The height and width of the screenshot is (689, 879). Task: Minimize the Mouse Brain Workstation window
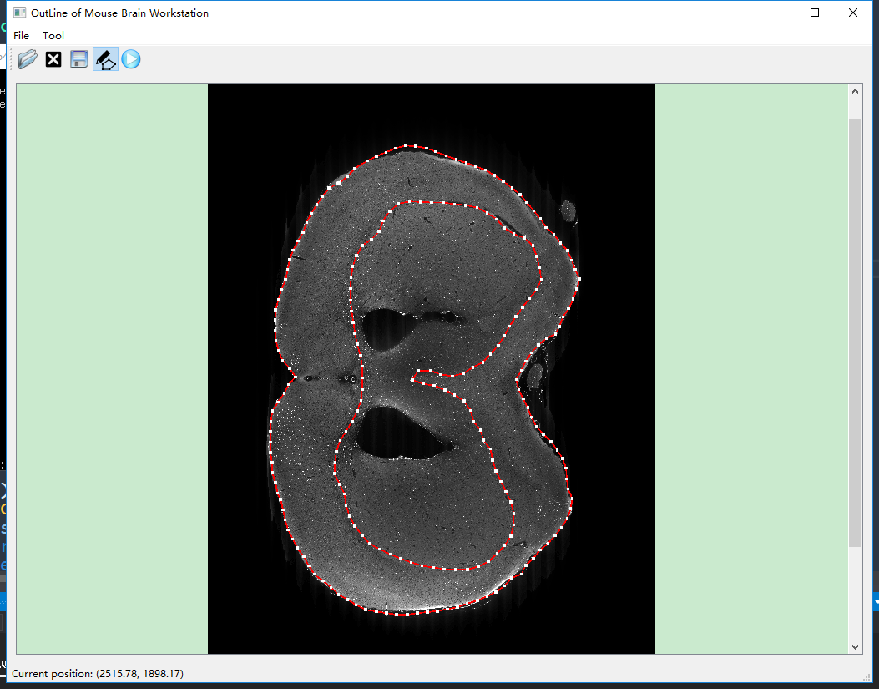coord(777,13)
